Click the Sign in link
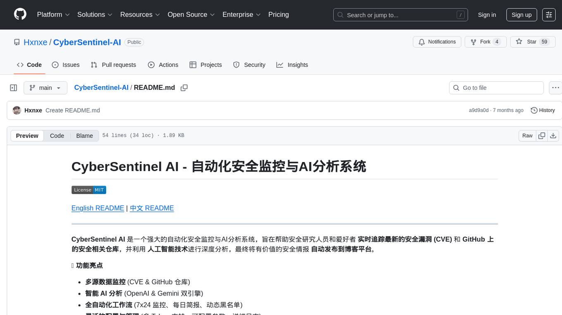Screen dimensions: 562x315 (x=487, y=15)
